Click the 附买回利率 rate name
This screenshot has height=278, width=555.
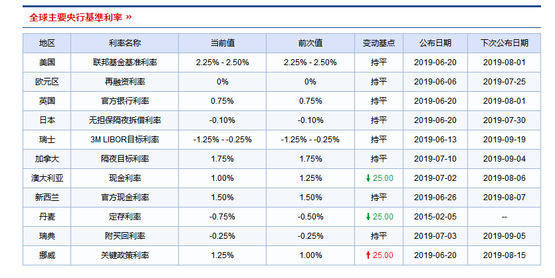124,236
